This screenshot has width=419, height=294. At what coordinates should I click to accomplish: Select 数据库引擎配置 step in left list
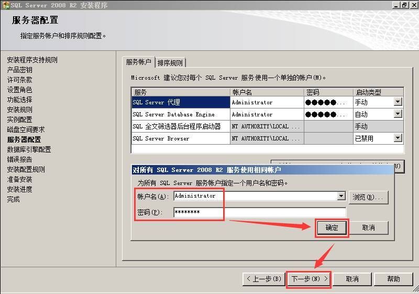(x=29, y=149)
